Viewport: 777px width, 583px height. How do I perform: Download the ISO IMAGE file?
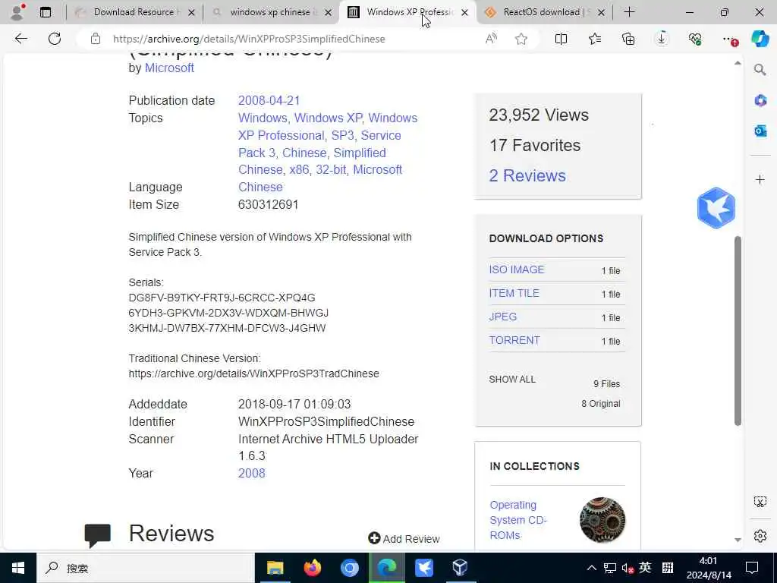516,269
